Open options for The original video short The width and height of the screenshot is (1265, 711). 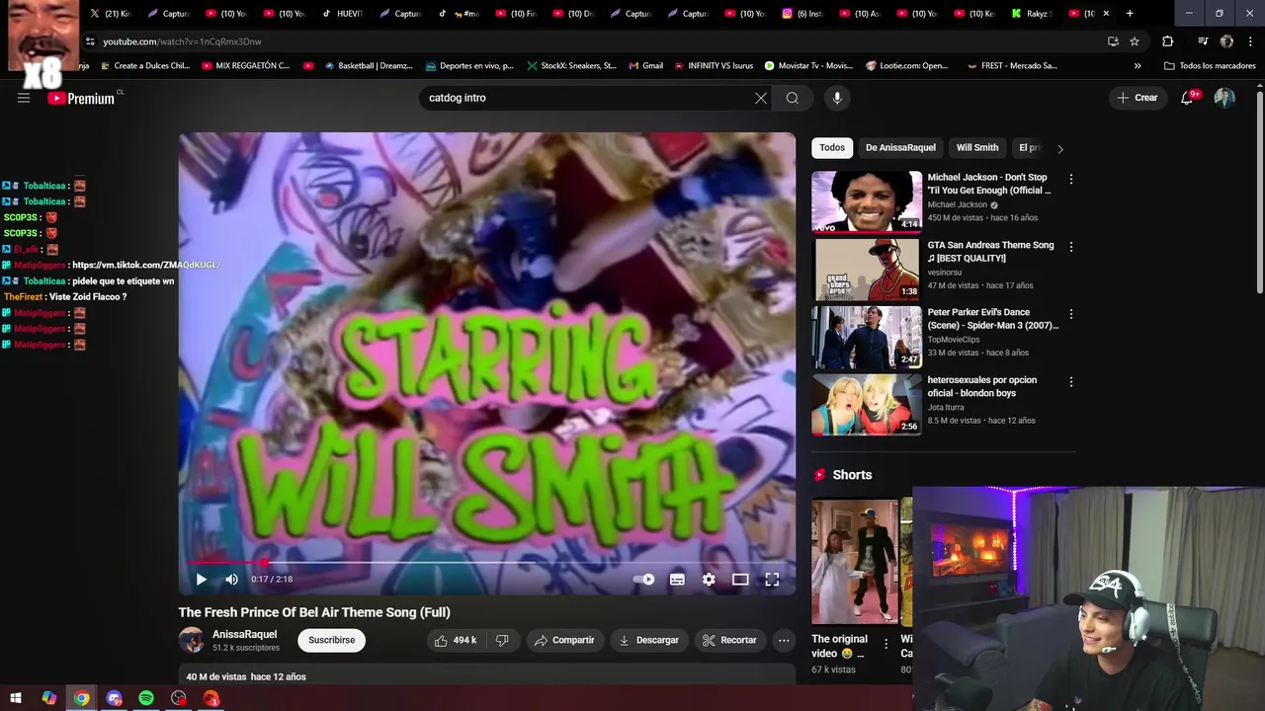(885, 646)
